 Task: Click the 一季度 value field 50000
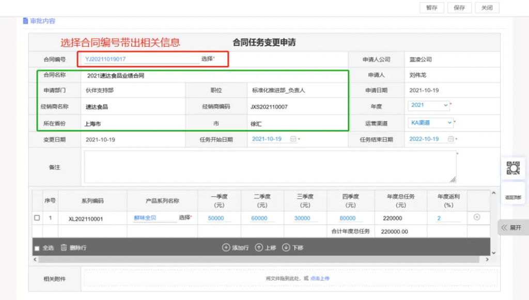click(216, 218)
